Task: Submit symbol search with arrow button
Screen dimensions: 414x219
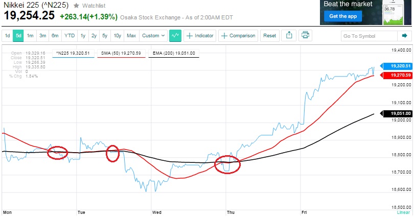Action: point(404,36)
